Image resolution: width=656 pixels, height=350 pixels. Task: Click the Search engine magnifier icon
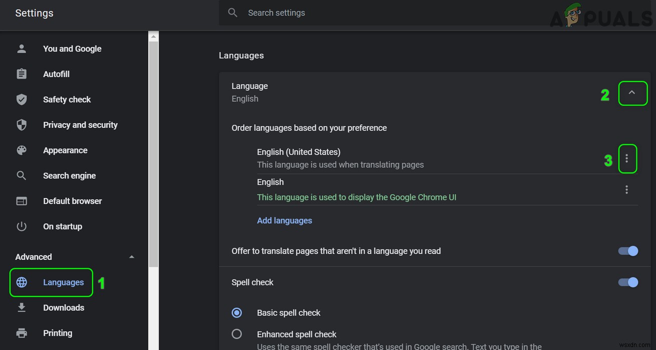pos(22,175)
